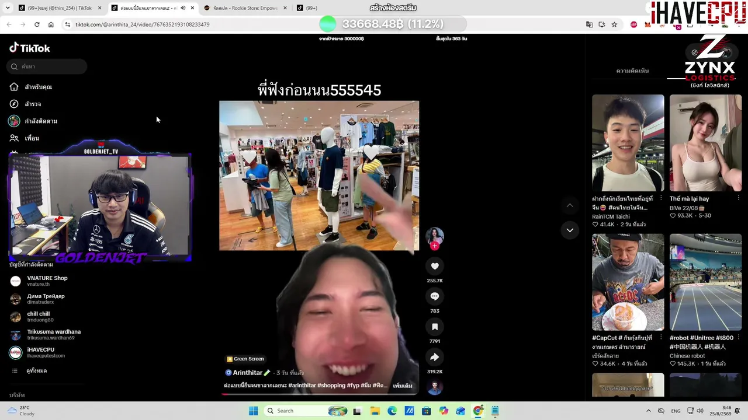Open the iHAVECPU followed account
Image resolution: width=748 pixels, height=420 pixels.
[37, 352]
